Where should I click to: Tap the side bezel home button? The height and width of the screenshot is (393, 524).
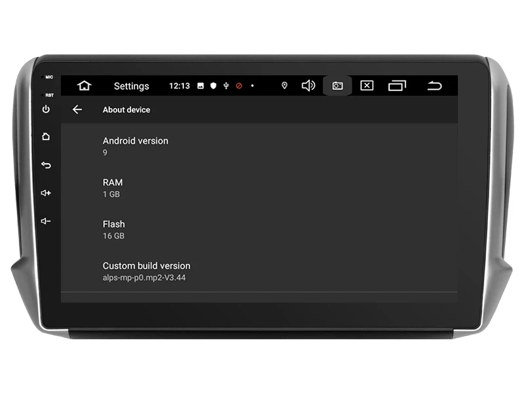click(46, 136)
